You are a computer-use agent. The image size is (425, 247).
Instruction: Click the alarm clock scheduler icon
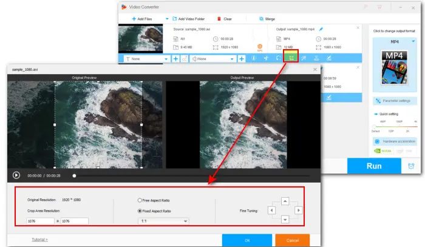[x=411, y=166]
